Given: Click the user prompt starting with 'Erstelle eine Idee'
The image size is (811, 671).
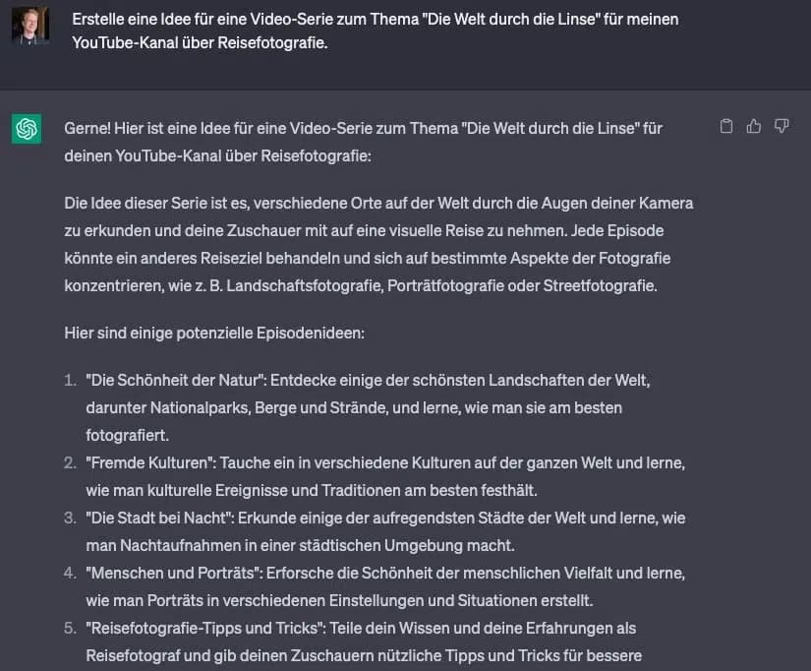Looking at the screenshot, I should pyautogui.click(x=375, y=30).
